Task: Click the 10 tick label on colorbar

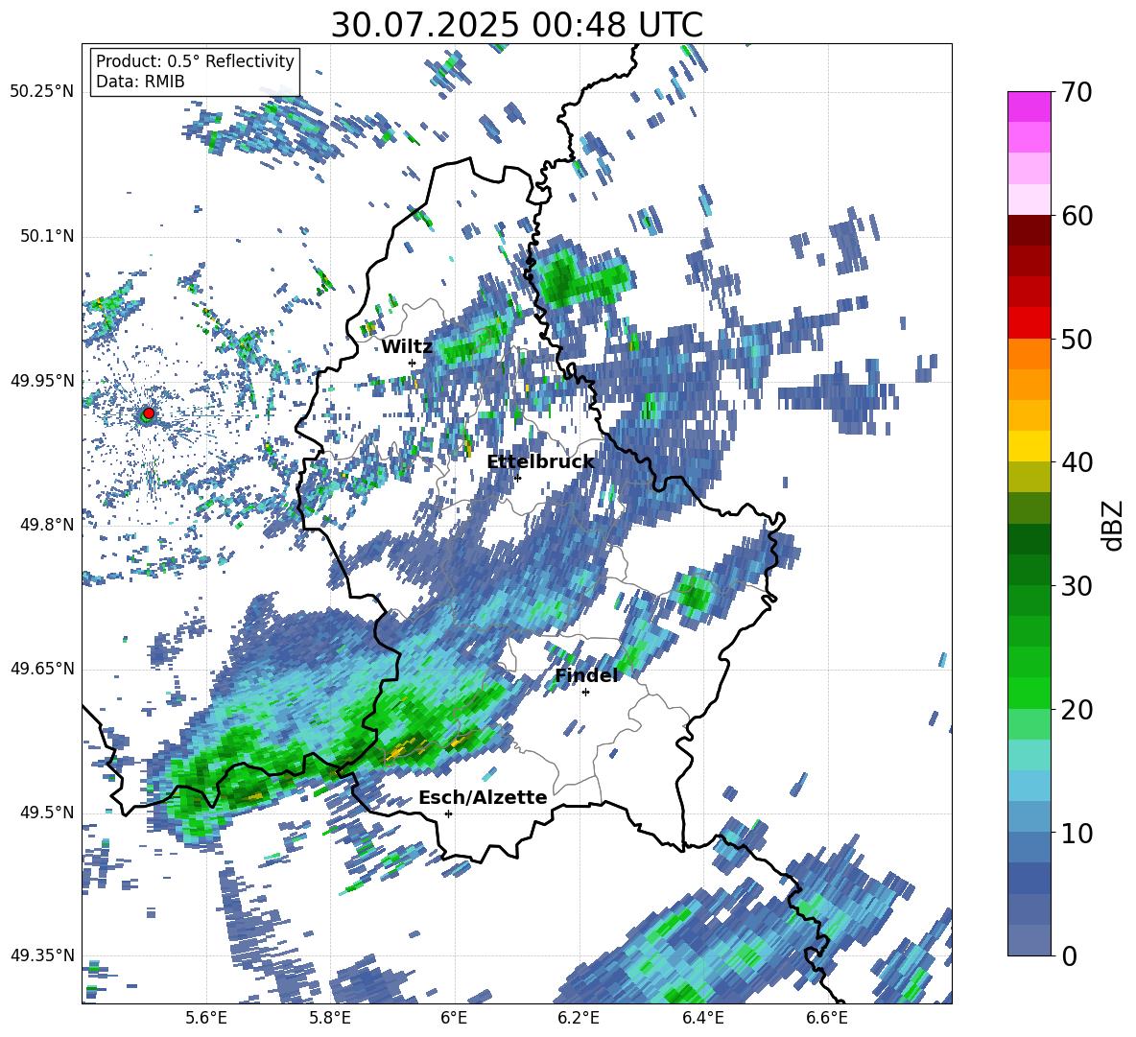Action: (x=1077, y=833)
